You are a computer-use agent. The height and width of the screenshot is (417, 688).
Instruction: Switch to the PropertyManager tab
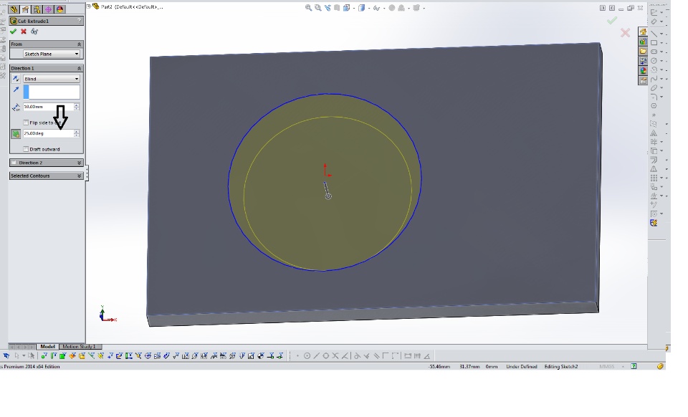point(26,9)
